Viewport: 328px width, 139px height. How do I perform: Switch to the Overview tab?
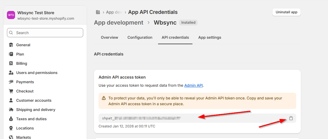109,38
